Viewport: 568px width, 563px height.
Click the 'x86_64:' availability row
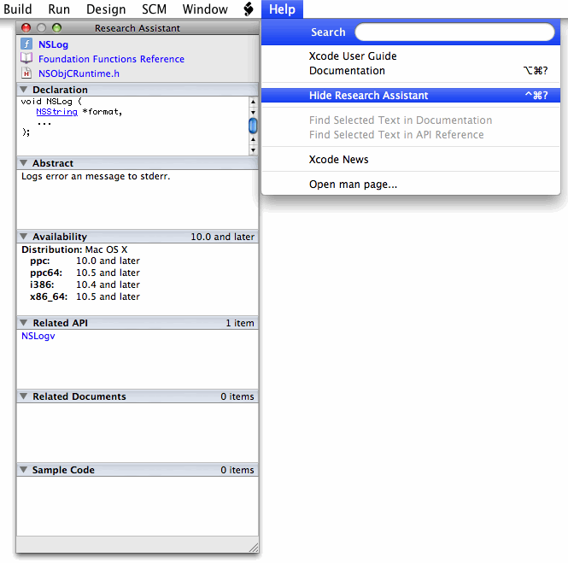(85, 296)
